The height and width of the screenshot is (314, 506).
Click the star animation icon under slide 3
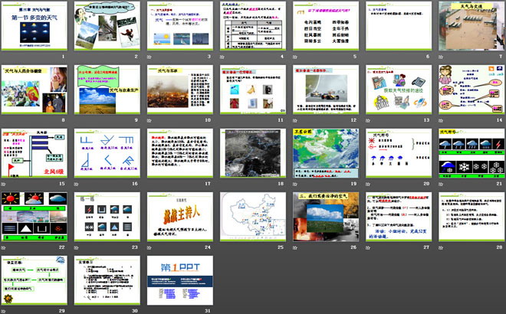[149, 57]
